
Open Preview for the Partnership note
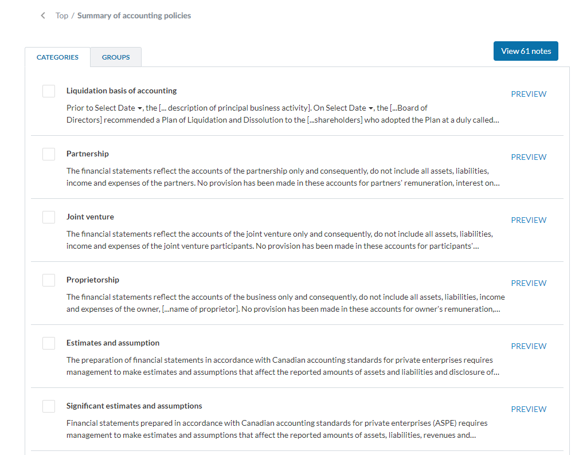click(529, 157)
